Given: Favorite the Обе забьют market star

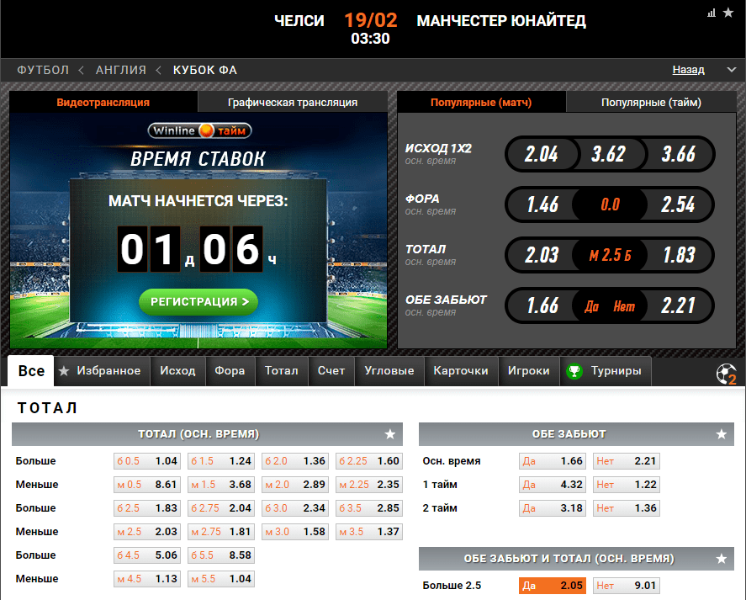Looking at the screenshot, I should 722,434.
